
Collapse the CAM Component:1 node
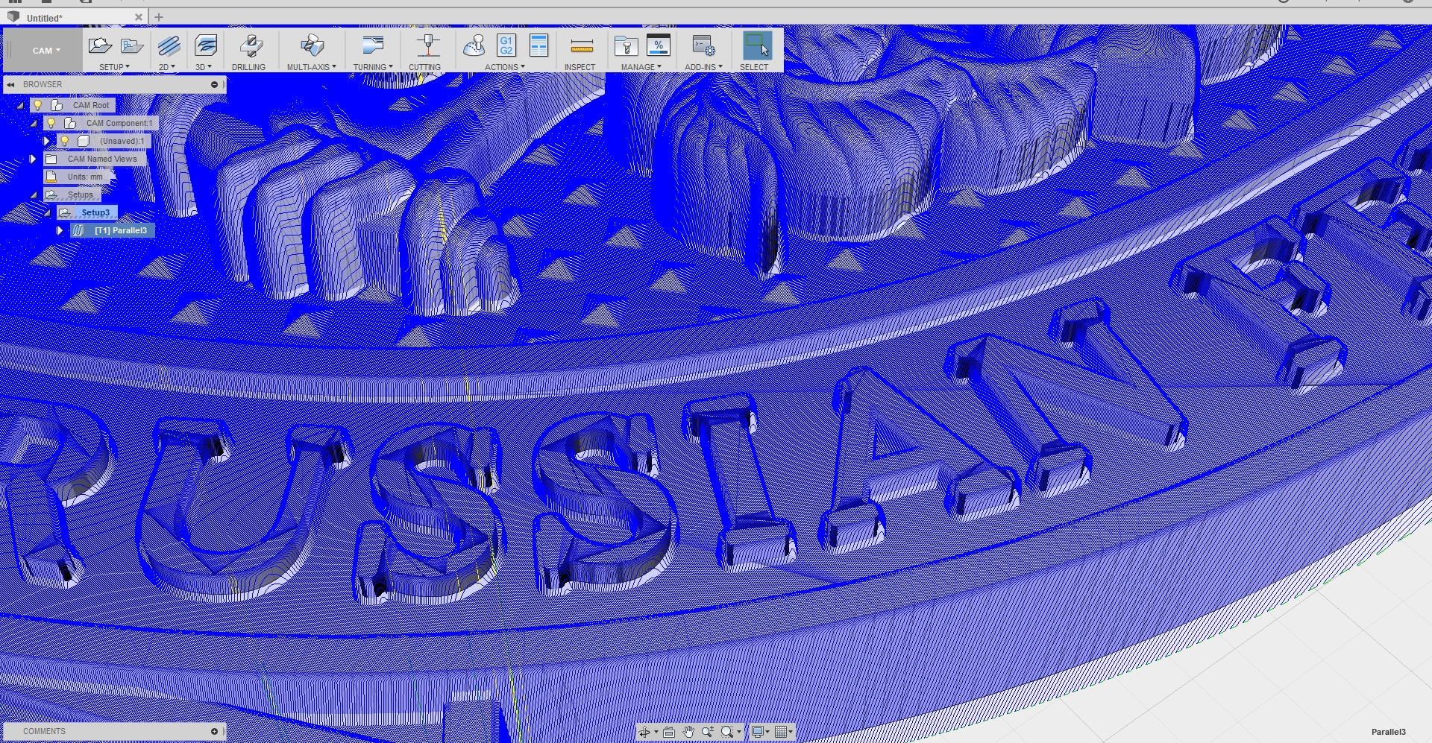(34, 124)
